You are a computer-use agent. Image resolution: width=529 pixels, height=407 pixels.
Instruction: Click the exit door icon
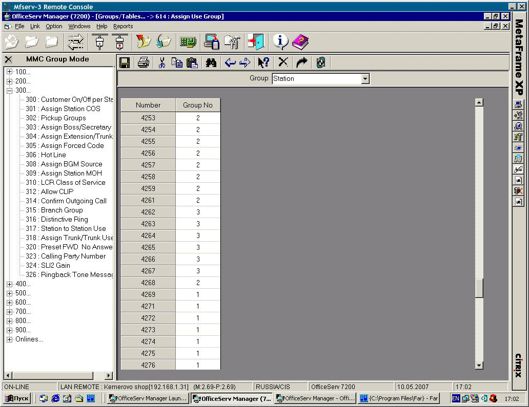point(256,42)
